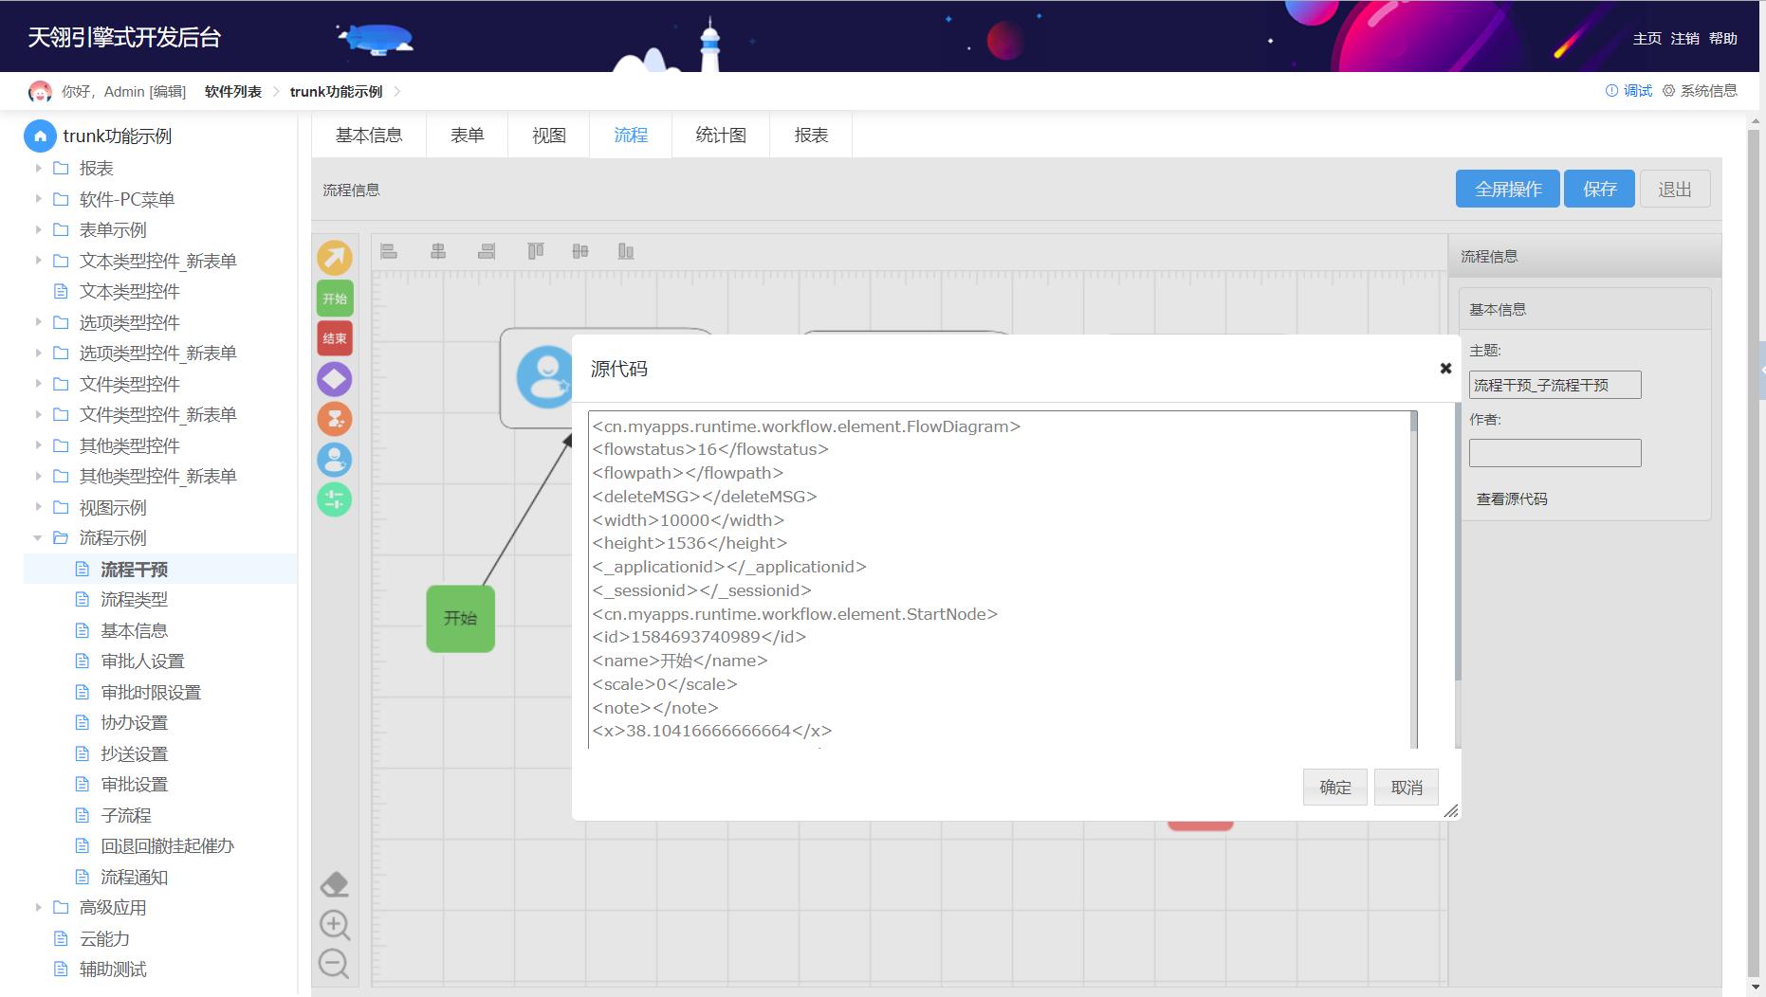Expand the 高级应用 folder

tap(38, 908)
